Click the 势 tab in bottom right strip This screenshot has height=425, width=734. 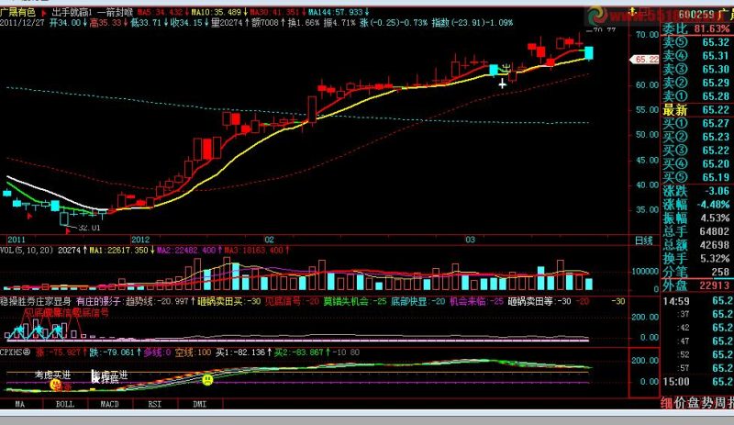(x=706, y=404)
